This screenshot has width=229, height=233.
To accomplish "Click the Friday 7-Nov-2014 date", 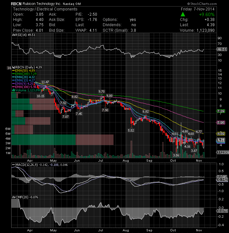I will tap(198, 9).
